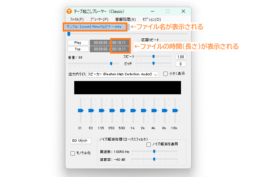The height and width of the screenshot is (177, 263).
Task: Click the 31 Hz equalizer band slider
Action: click(80, 111)
